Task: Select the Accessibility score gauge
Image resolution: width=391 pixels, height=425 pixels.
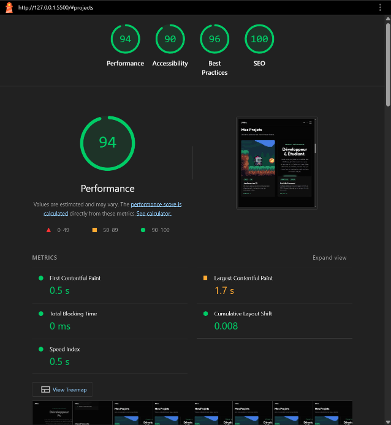Action: (x=170, y=40)
